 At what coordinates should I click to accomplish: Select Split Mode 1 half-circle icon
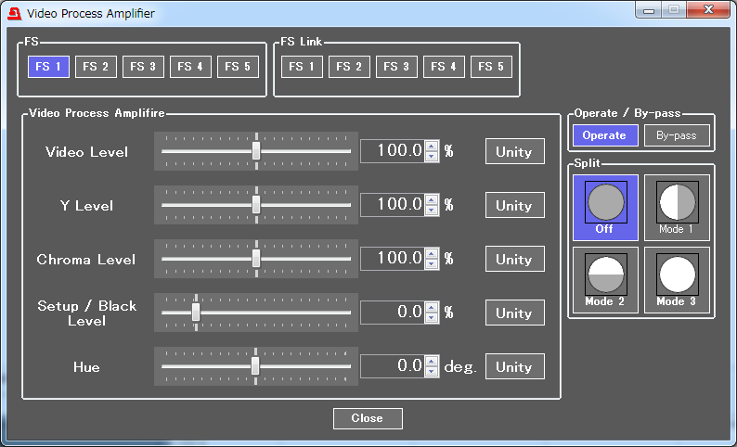(677, 202)
